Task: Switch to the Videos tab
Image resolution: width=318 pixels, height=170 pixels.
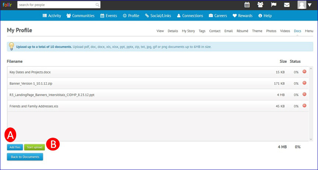Action: [285, 31]
